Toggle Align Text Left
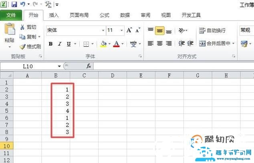Image resolution: width=254 pixels, height=163 pixels. (x=151, y=43)
